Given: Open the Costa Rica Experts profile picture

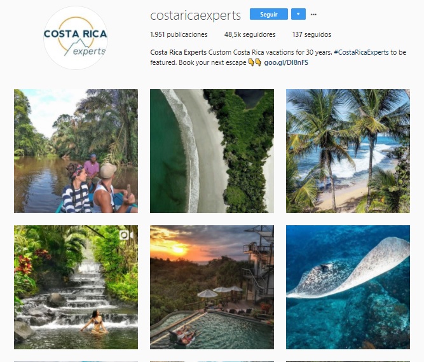Looking at the screenshot, I should pyautogui.click(x=76, y=38).
